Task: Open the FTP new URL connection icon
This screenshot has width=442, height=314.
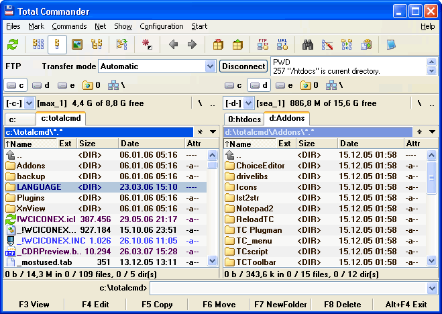Action: (x=282, y=45)
